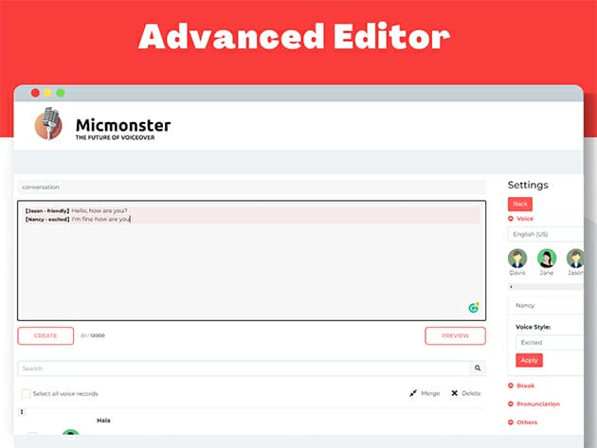The image size is (597, 448).
Task: Collapse the Voice settings section
Action: [513, 218]
